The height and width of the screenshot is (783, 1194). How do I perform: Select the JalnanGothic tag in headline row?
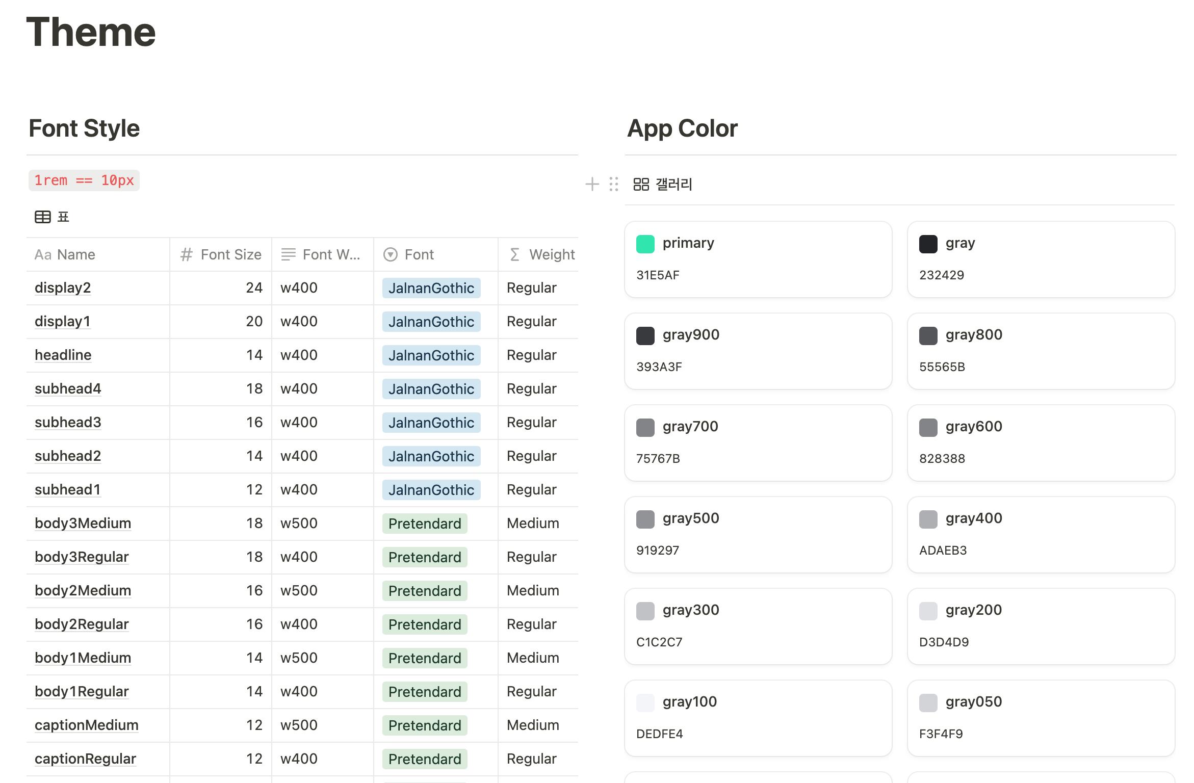[431, 355]
